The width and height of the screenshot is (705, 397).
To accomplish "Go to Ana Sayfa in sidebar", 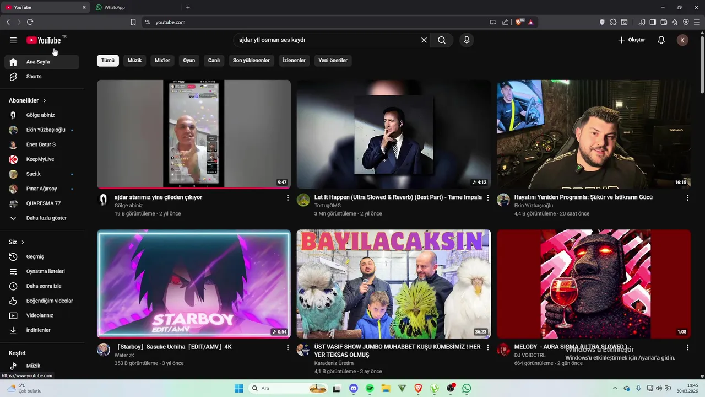I will pos(42,62).
